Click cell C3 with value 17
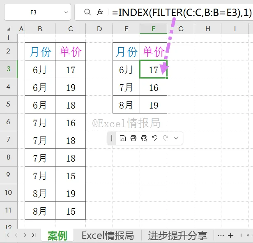Image resolution: width=253 pixels, height=243 pixels. tap(71, 69)
